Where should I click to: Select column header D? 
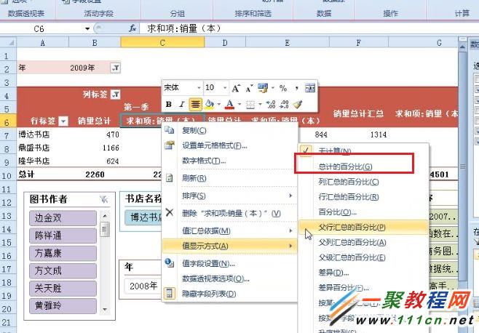point(225,43)
